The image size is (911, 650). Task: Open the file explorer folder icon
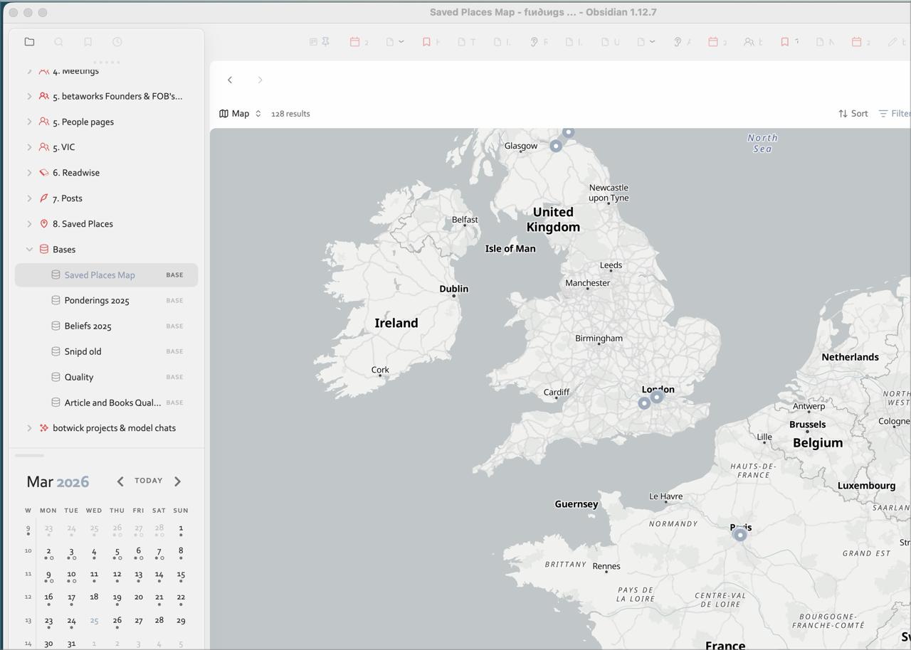click(x=29, y=42)
